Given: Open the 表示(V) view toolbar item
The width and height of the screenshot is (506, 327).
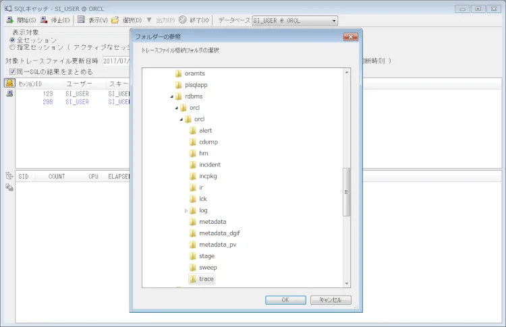Looking at the screenshot, I should (92, 20).
